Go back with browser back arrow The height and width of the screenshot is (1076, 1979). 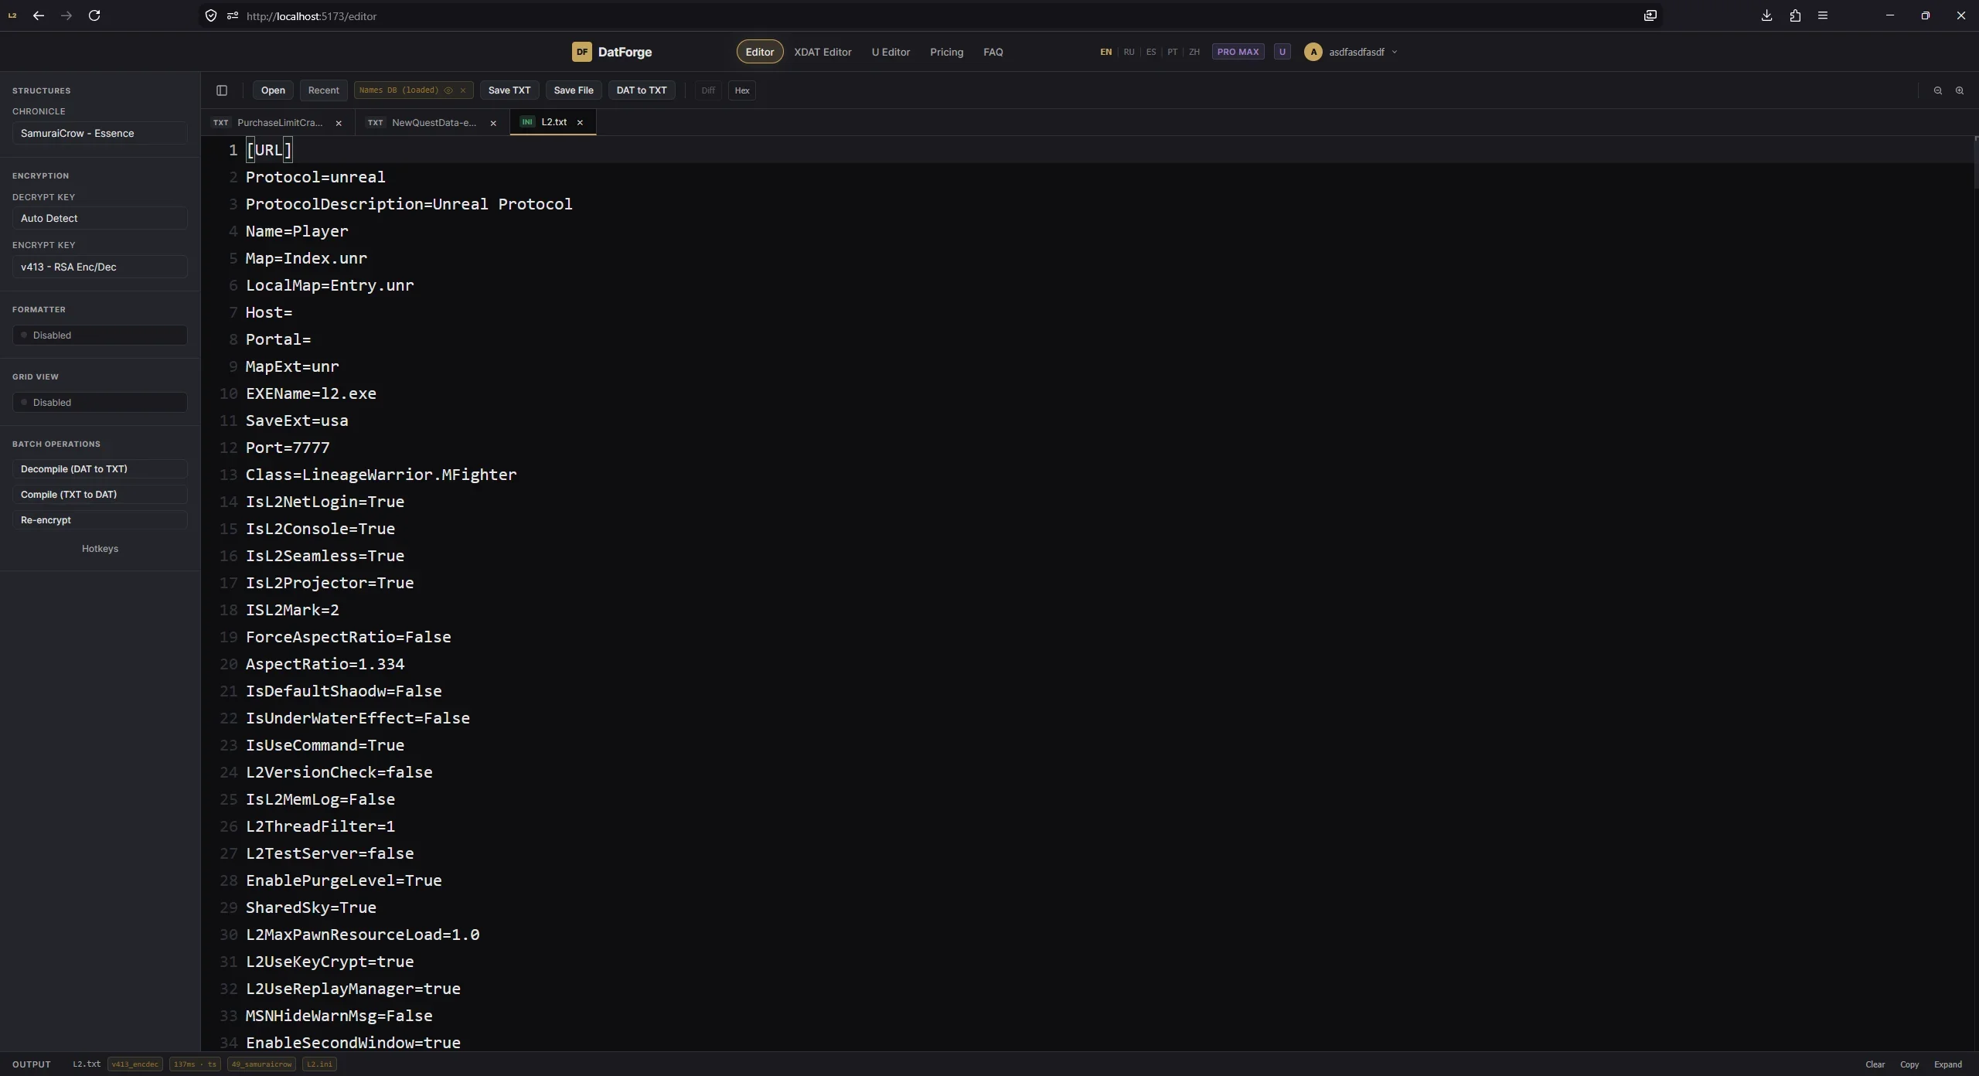pyautogui.click(x=39, y=15)
